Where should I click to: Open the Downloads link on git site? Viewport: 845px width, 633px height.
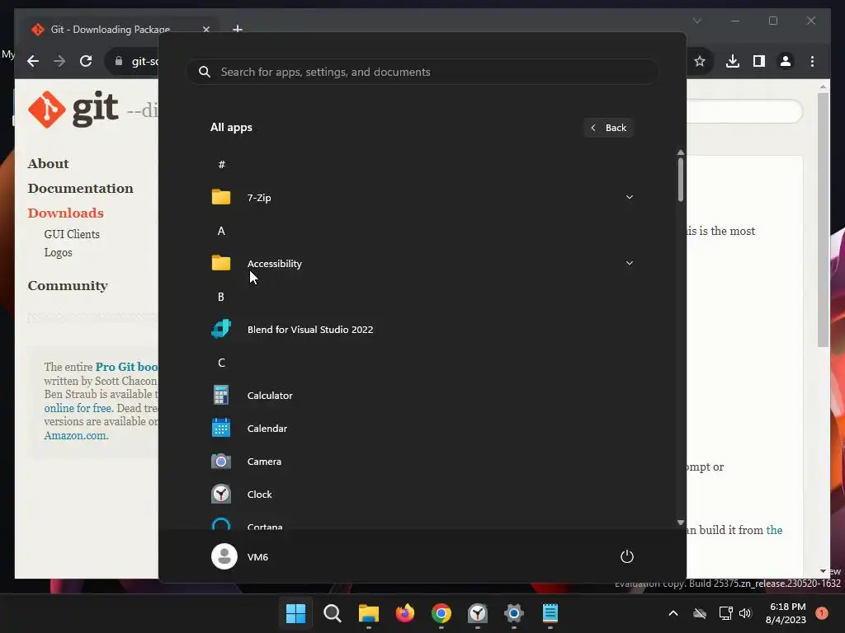tap(66, 213)
